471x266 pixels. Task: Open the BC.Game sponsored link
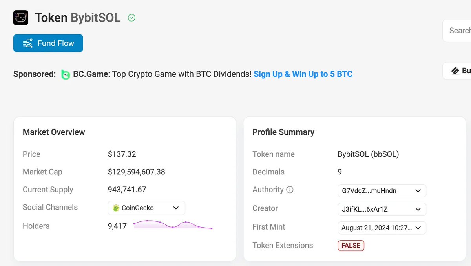[90, 74]
